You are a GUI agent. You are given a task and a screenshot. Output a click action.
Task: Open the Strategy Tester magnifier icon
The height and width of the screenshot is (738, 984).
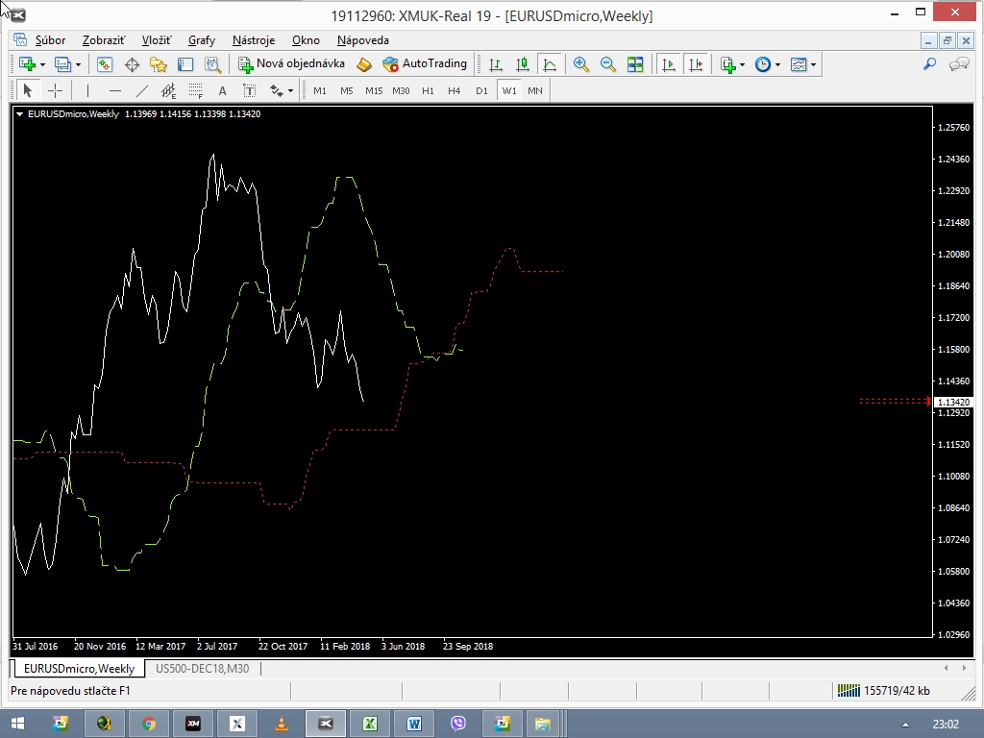point(212,64)
